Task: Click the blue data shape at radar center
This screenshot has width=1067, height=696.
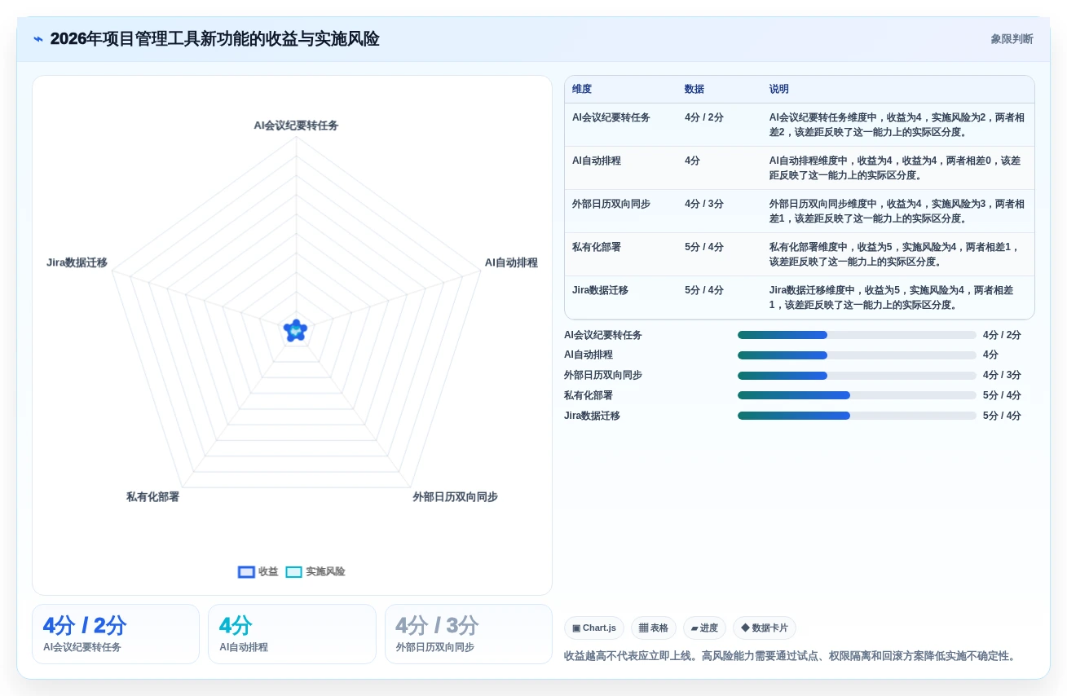Action: click(295, 330)
